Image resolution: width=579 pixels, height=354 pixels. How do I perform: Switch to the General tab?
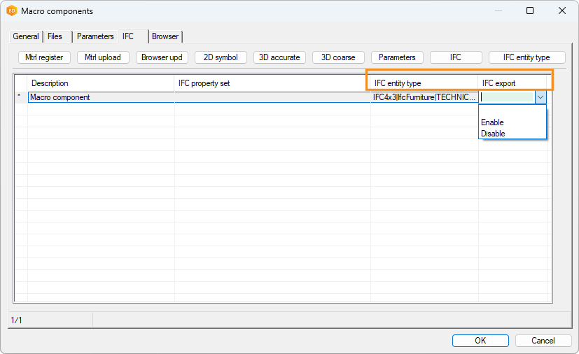(x=26, y=36)
